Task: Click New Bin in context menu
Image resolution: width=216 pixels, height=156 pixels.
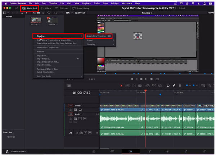Action: click(x=41, y=51)
